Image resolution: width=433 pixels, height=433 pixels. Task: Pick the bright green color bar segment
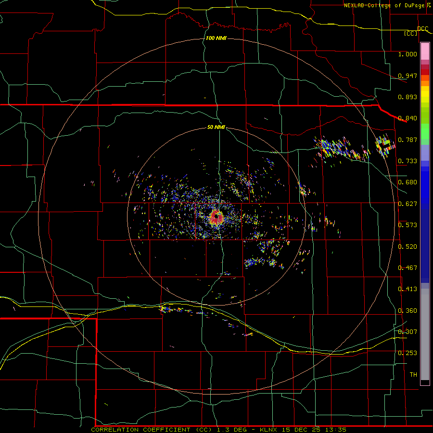[x=425, y=131]
